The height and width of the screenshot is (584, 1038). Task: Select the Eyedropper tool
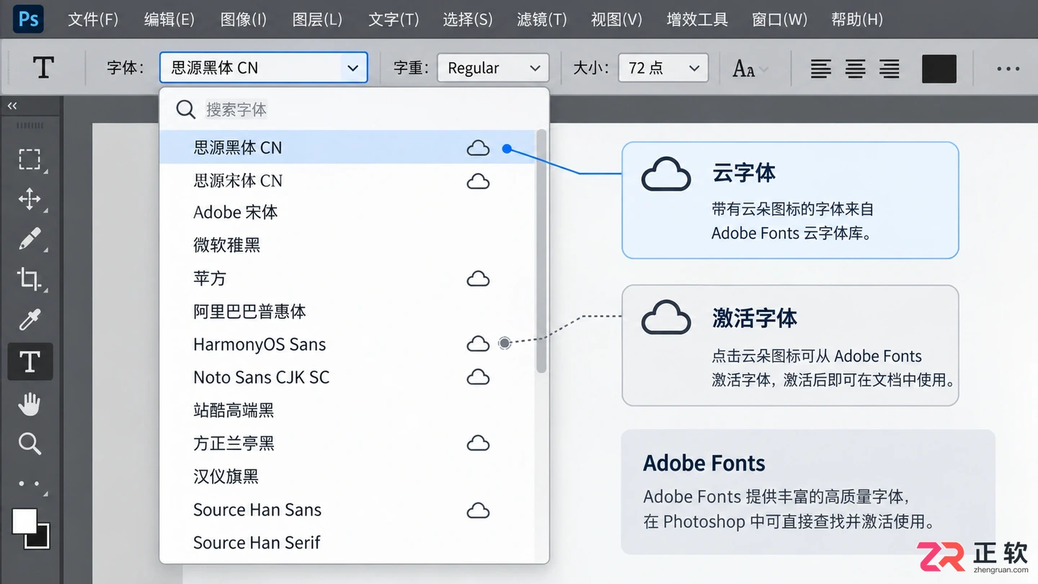click(x=30, y=319)
